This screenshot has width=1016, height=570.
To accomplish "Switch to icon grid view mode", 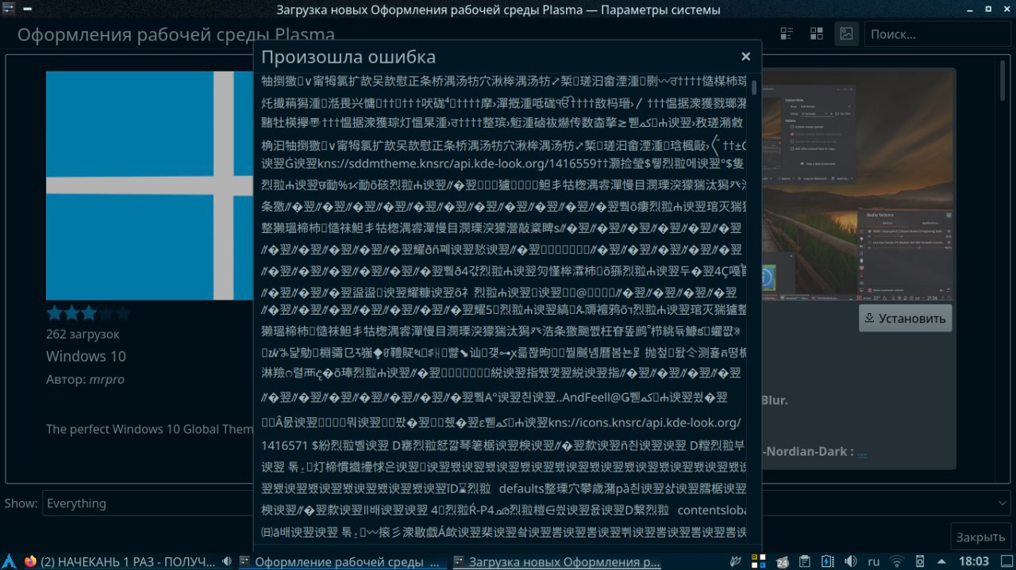I will [x=816, y=33].
